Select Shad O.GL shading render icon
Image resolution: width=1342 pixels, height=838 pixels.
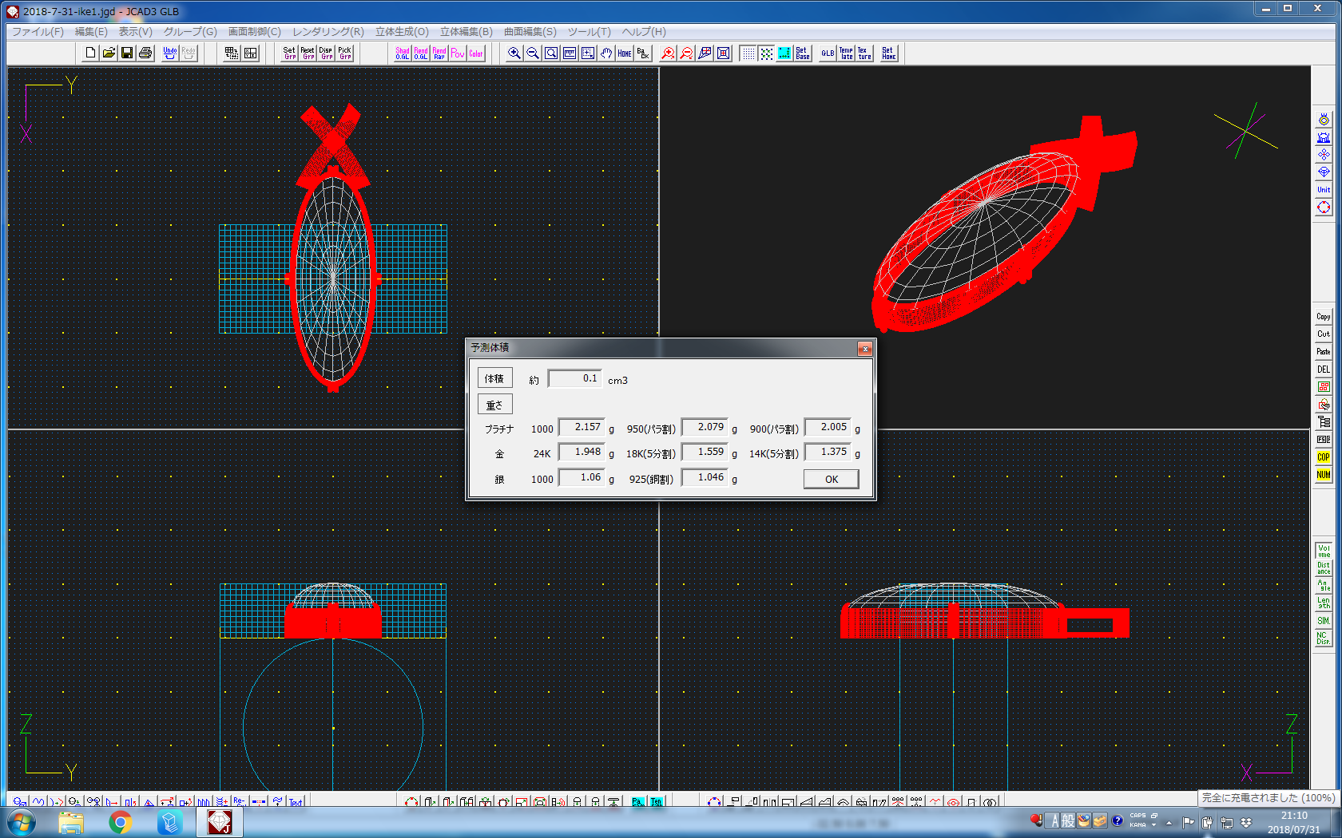(402, 53)
